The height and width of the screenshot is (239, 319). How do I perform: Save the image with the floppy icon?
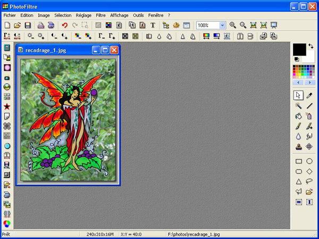click(28, 25)
